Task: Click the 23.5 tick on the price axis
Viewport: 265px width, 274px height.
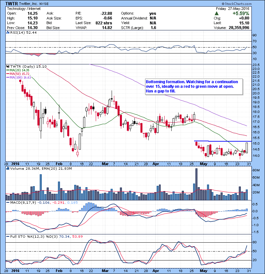Action: 256,65
